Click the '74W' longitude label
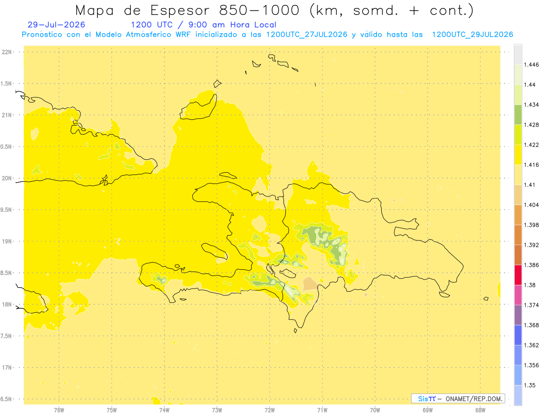The image size is (539, 416). (164, 410)
